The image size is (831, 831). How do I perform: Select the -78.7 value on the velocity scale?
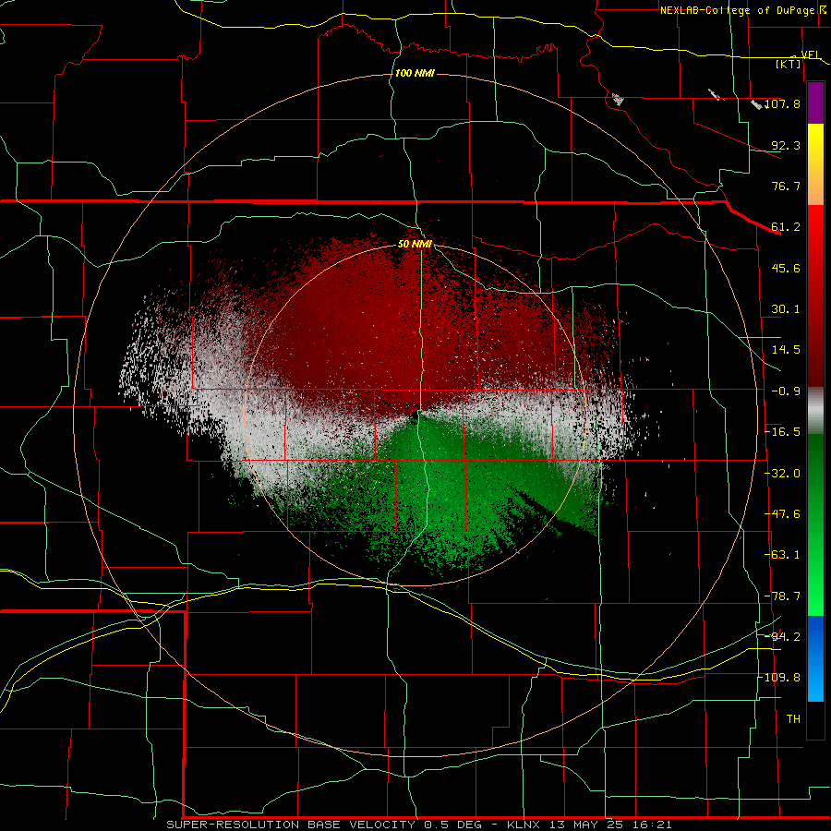pos(782,596)
